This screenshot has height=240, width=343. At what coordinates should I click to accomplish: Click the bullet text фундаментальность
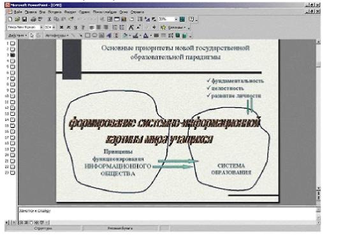(237, 81)
